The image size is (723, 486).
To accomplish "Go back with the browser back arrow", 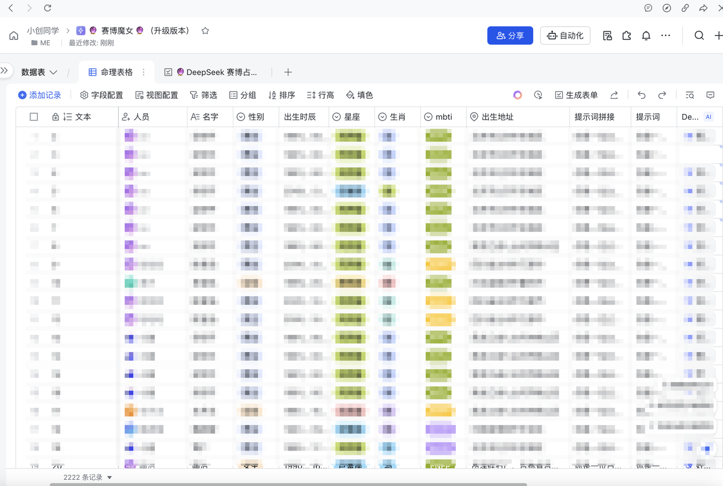I will 11,8.
